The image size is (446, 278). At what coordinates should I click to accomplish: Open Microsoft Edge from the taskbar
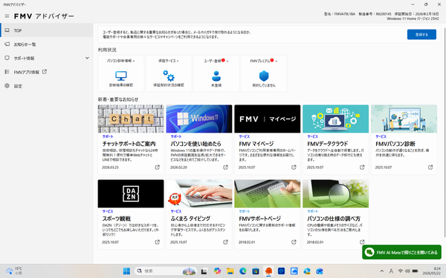tap(243, 271)
